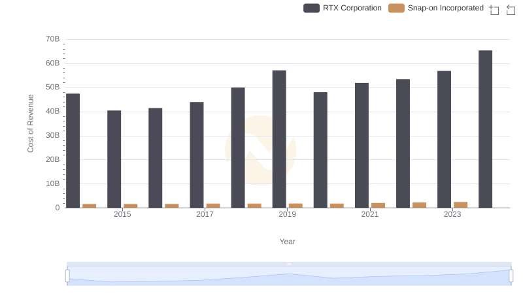Click the 2015 x-axis label
This screenshot has width=523, height=301.
click(122, 214)
